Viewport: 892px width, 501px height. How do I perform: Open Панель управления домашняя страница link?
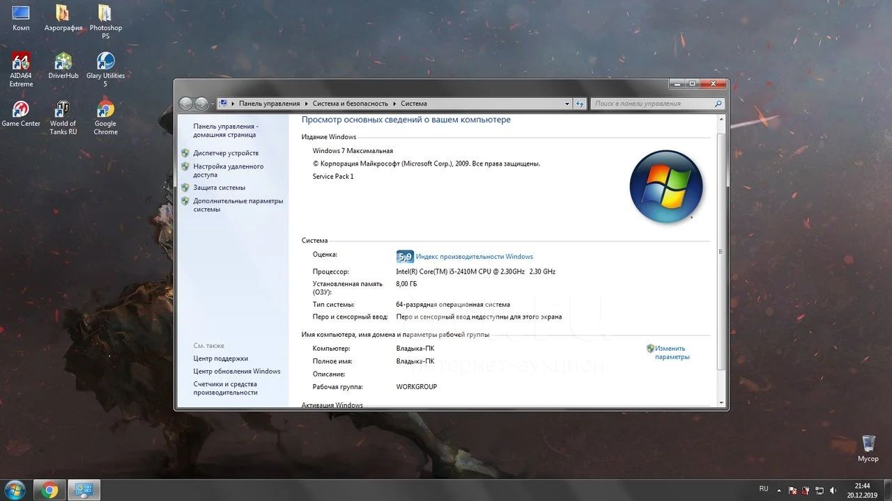click(225, 131)
